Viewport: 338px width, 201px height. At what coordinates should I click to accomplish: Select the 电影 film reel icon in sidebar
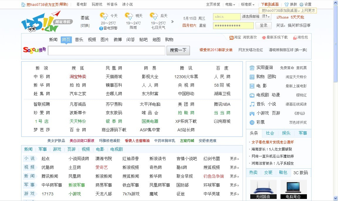point(252,86)
